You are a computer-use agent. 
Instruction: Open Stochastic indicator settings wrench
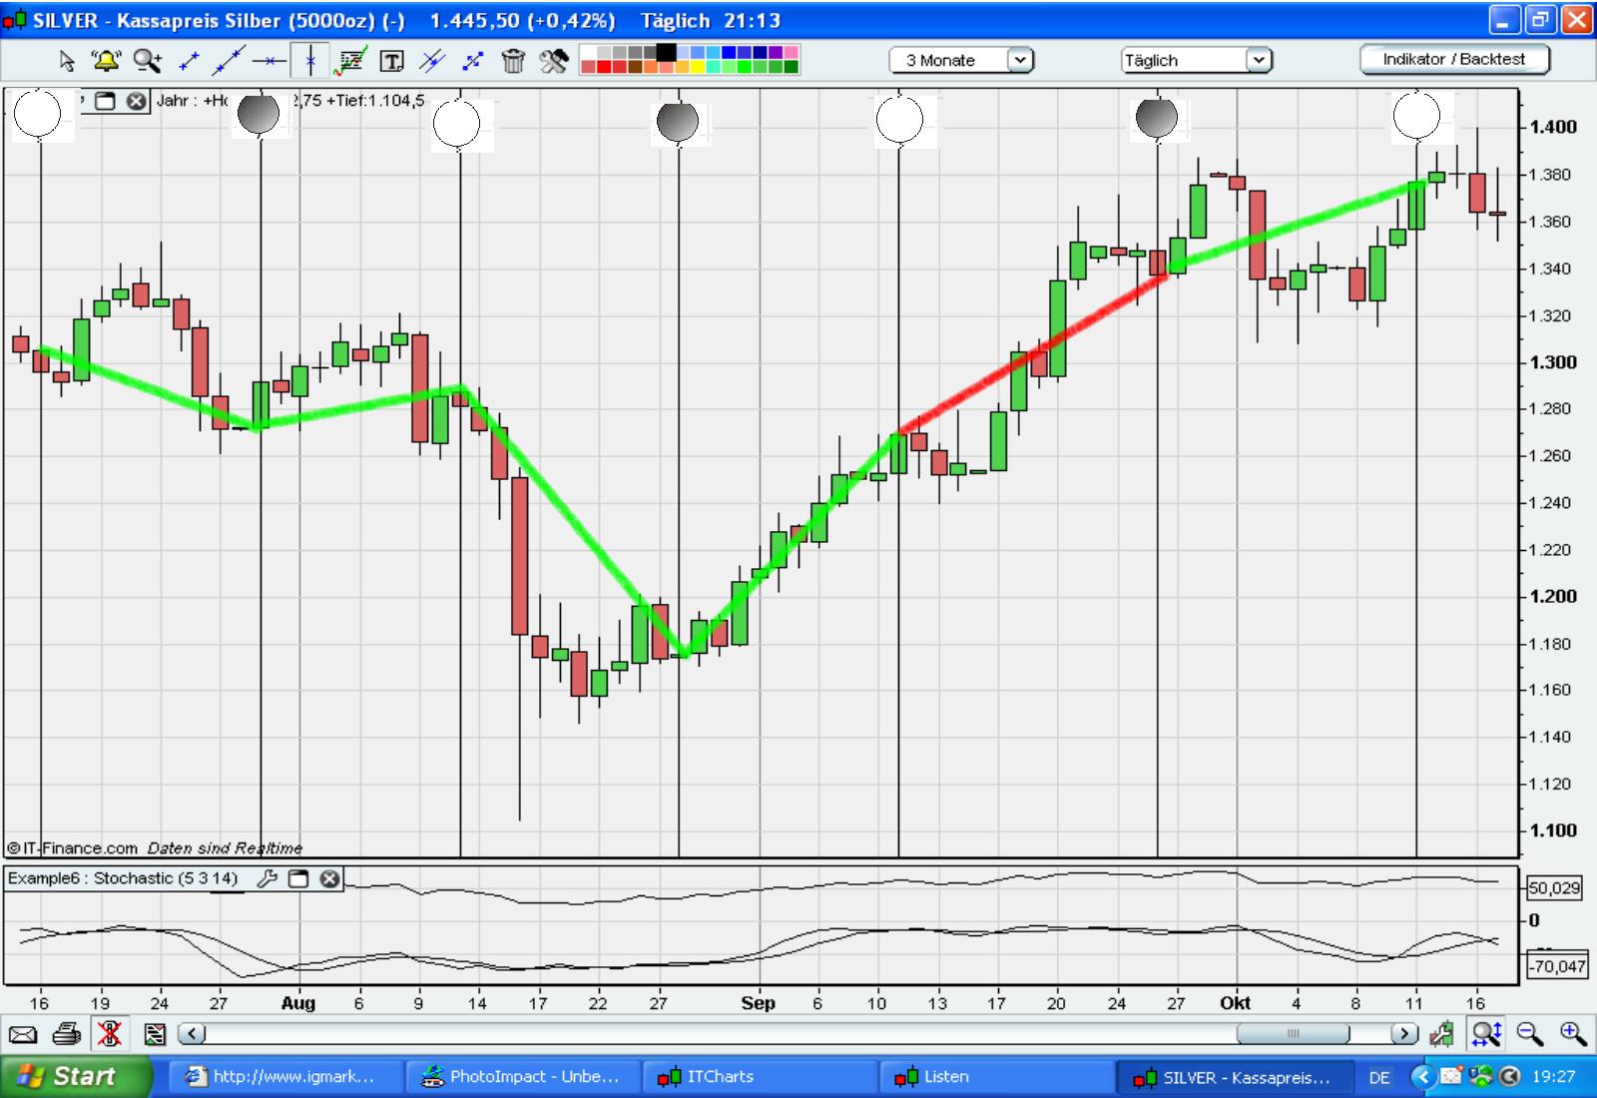[267, 878]
